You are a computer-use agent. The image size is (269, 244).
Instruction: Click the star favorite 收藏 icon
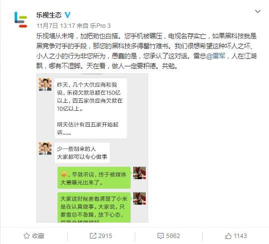click(26, 236)
